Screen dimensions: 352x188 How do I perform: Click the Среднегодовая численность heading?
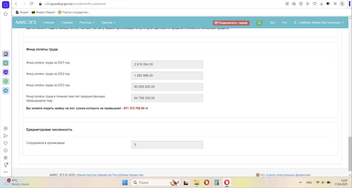click(x=49, y=130)
